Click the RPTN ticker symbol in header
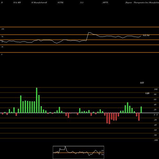 [106, 3]
